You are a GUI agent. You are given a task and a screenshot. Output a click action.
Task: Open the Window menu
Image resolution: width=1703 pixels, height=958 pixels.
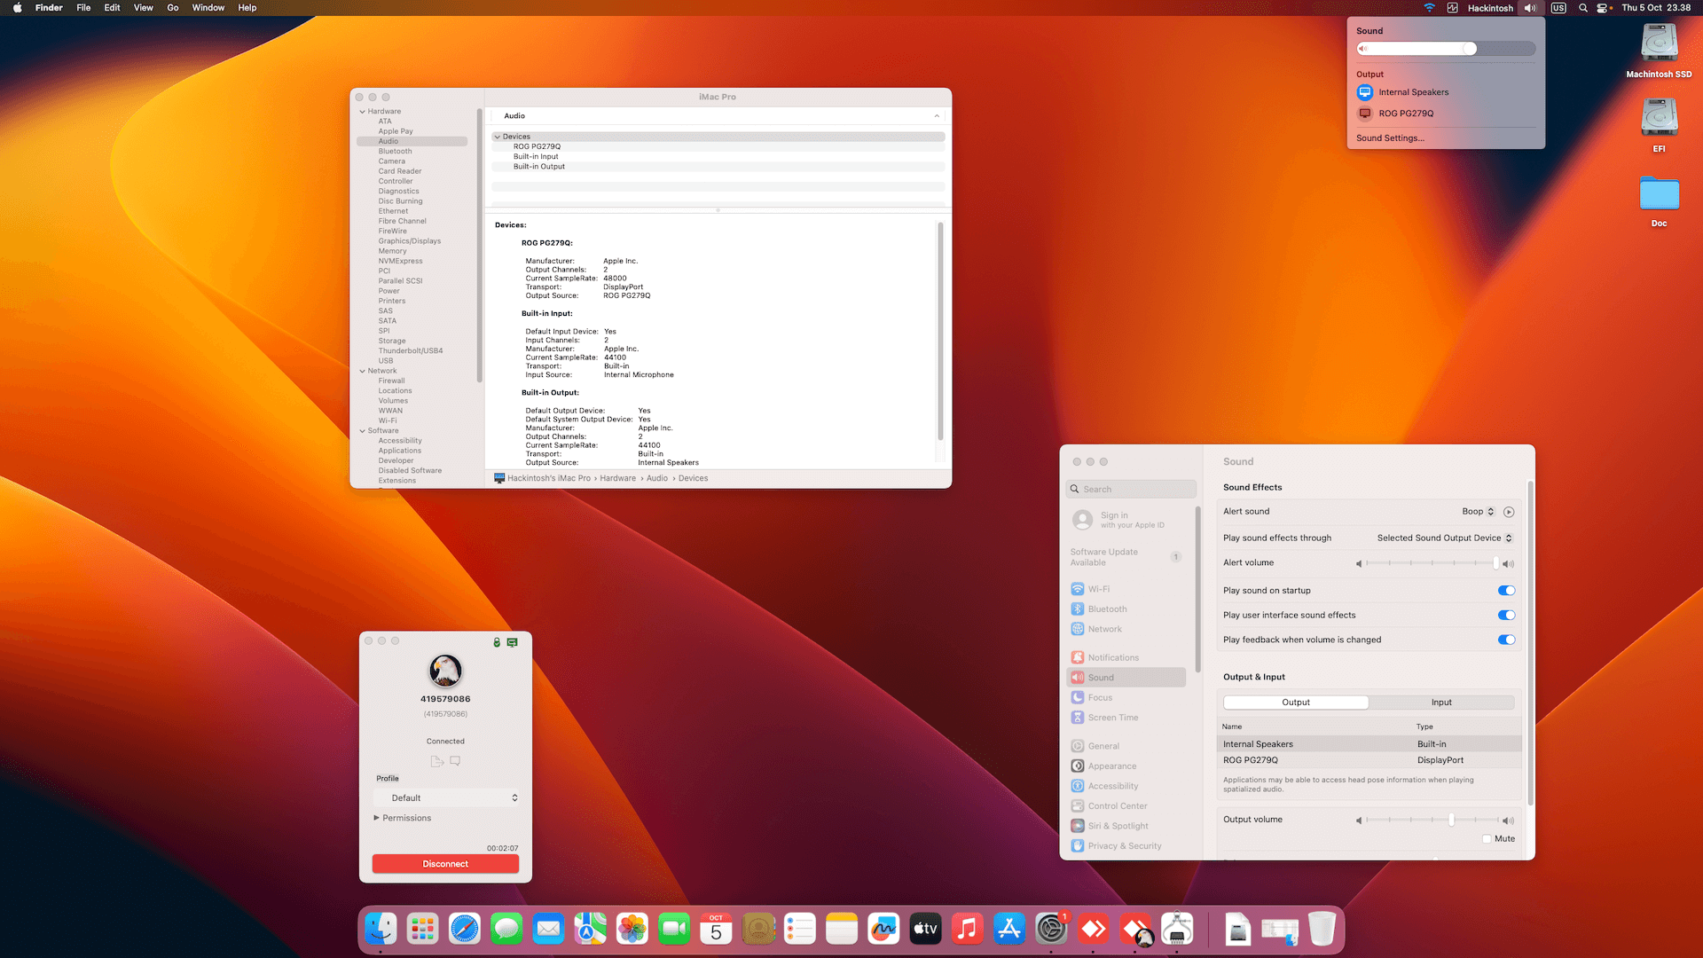208,8
